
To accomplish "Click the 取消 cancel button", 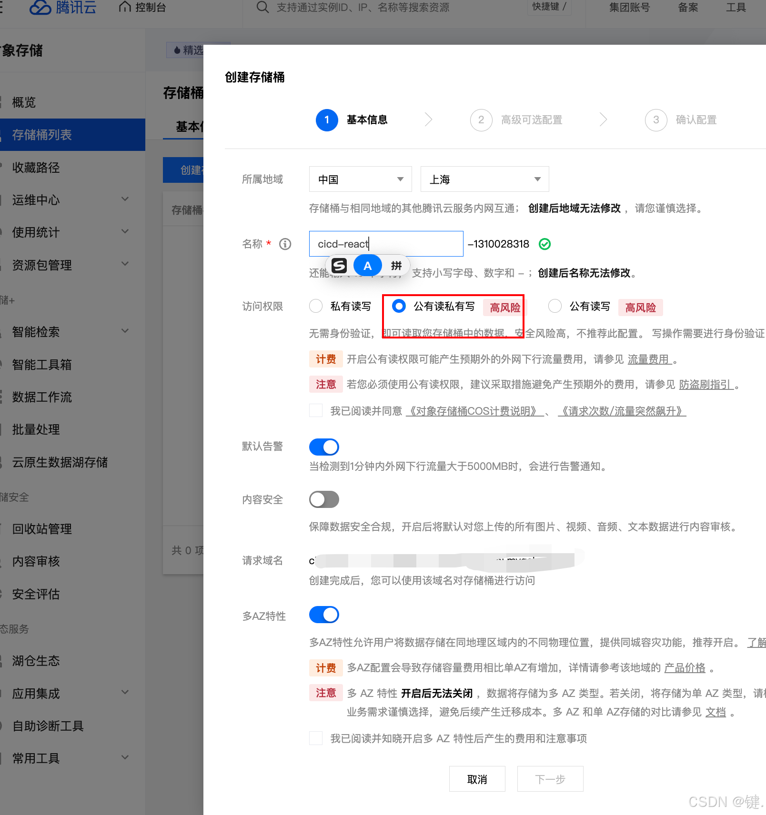I will pos(477,779).
